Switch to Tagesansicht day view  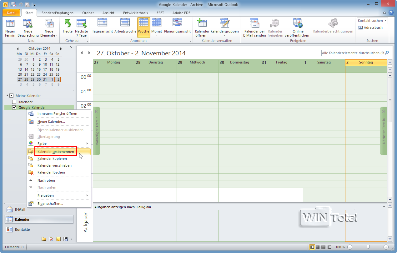click(102, 26)
